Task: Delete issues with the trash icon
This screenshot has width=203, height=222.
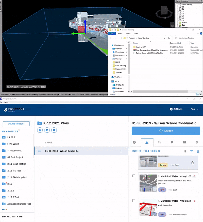Action: [x=185, y=151]
